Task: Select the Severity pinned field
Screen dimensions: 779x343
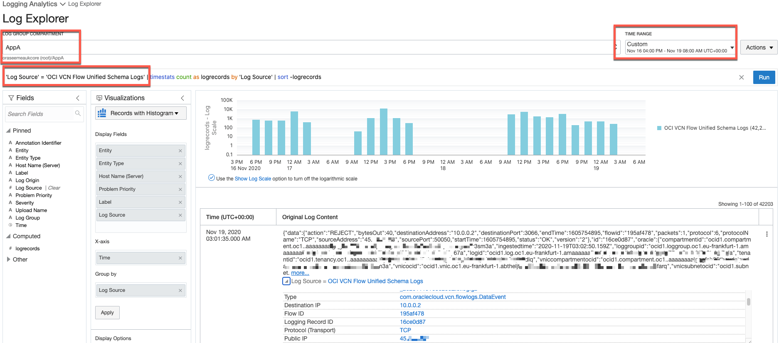Action: coord(25,203)
